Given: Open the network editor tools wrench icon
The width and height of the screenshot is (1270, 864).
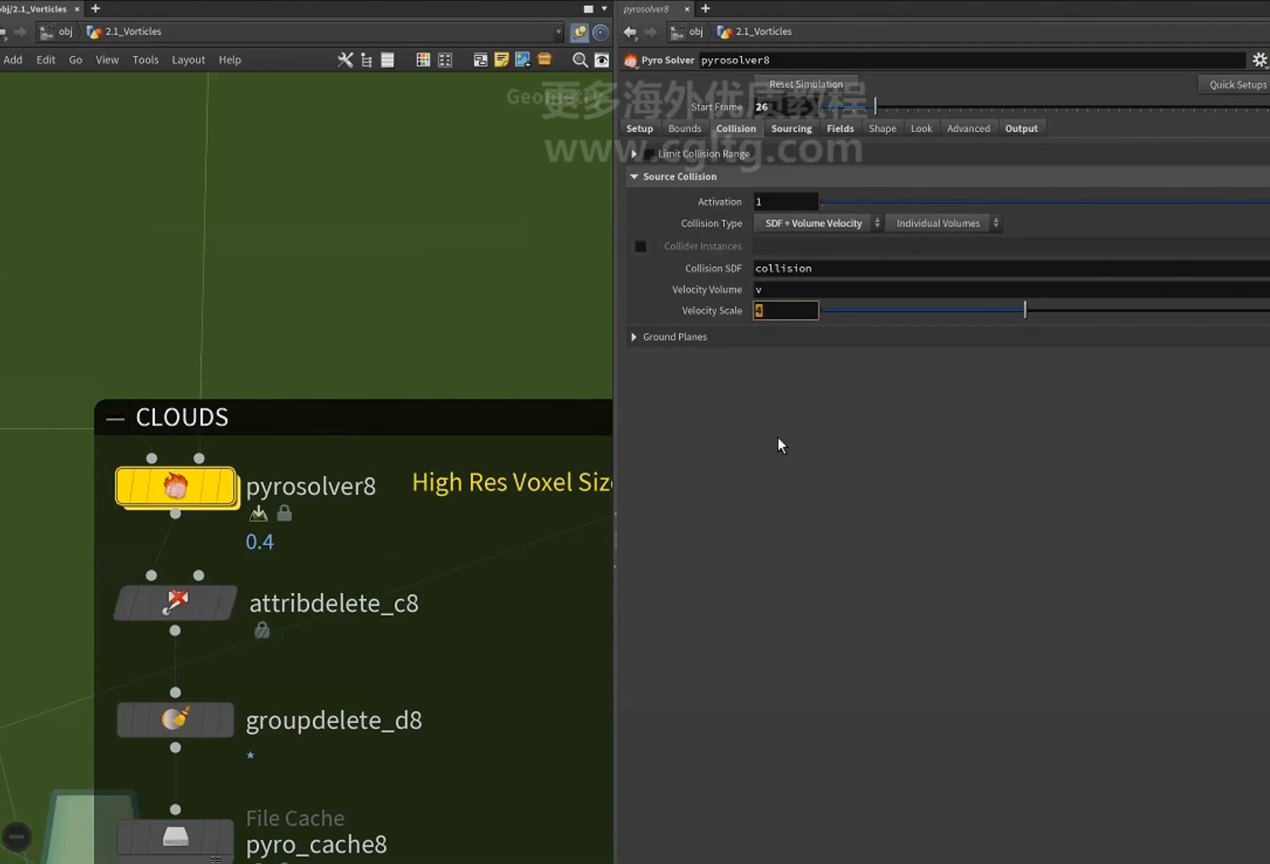Looking at the screenshot, I should 345,60.
